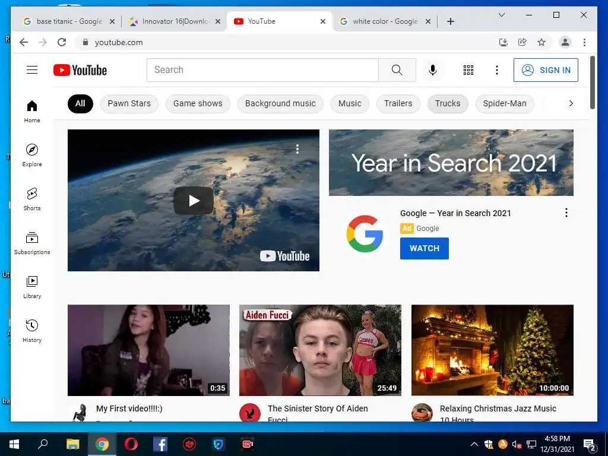Select the Spider-Man filter chip
This screenshot has width=608, height=456.
click(505, 103)
